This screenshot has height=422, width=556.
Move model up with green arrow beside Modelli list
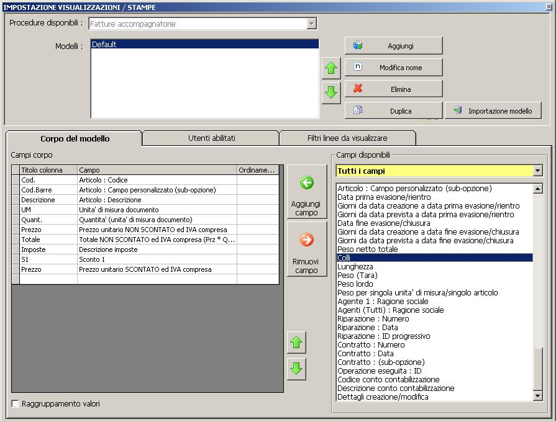(x=331, y=68)
